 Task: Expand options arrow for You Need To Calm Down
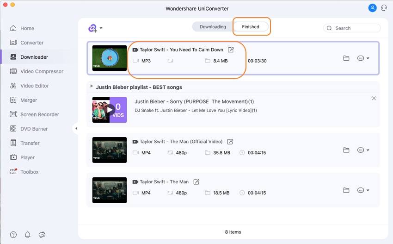[x=368, y=58]
